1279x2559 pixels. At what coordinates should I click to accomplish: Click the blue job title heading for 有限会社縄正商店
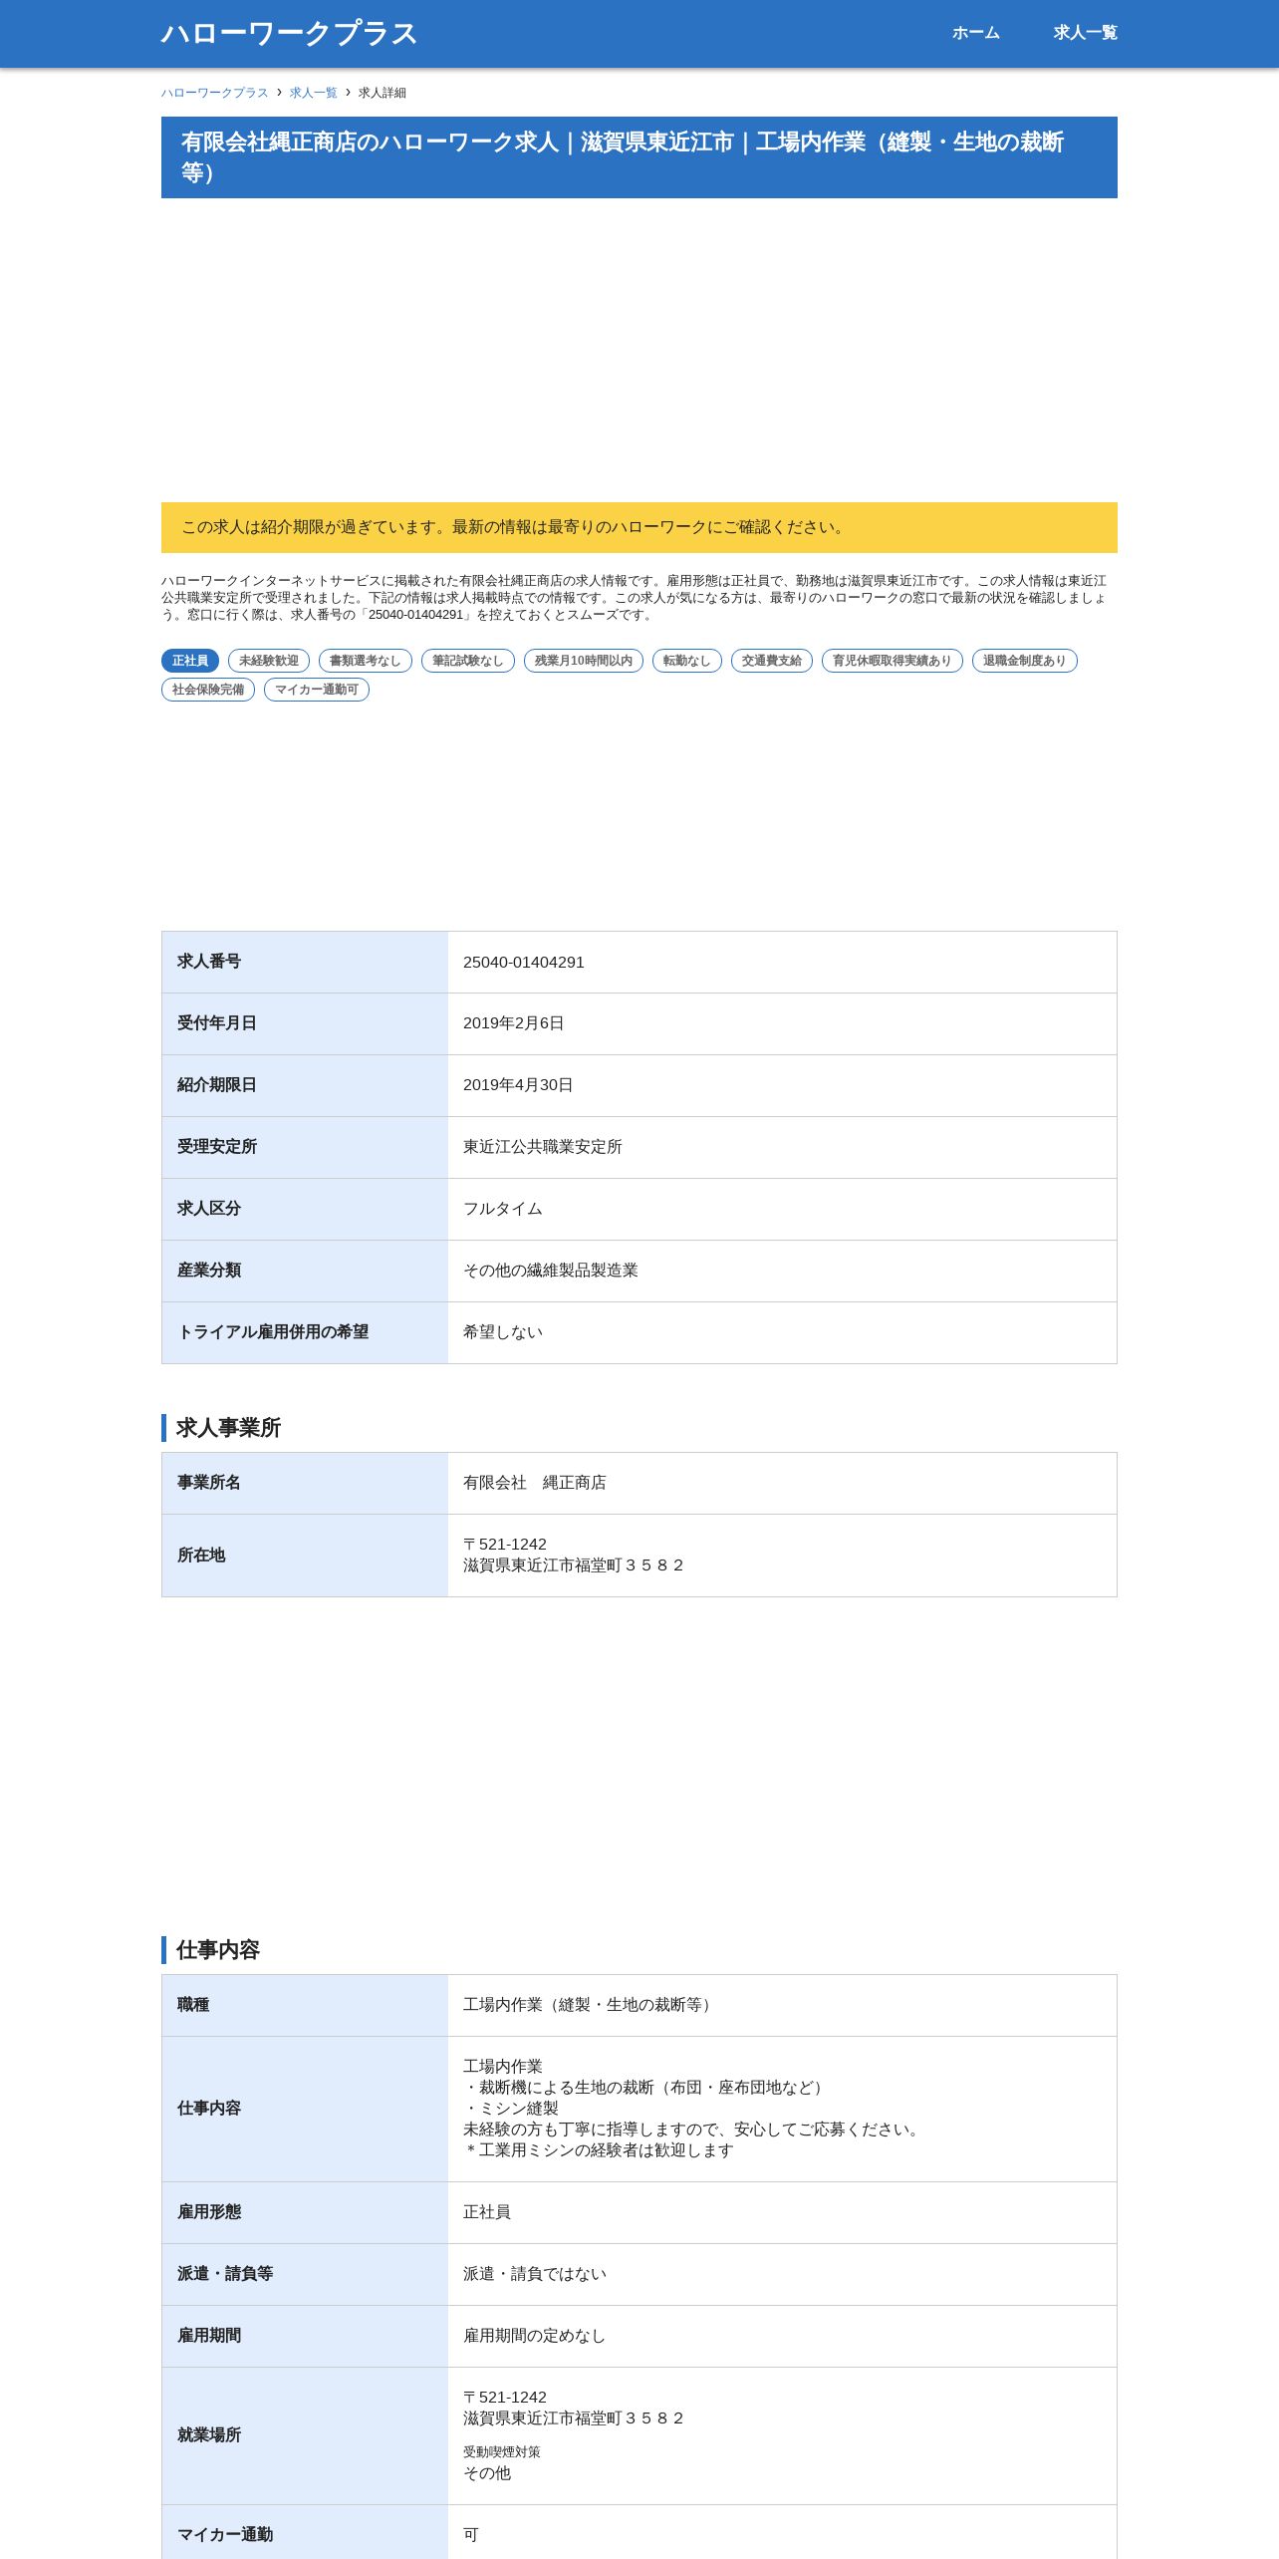[639, 157]
